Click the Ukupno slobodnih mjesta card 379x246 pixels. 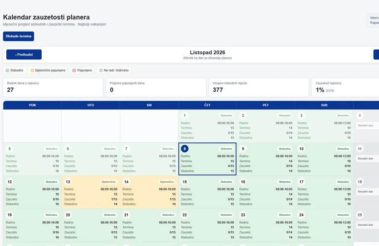(259, 87)
